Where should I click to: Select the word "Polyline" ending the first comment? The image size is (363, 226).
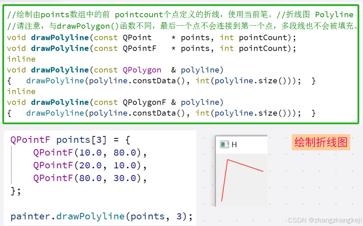(x=334, y=14)
